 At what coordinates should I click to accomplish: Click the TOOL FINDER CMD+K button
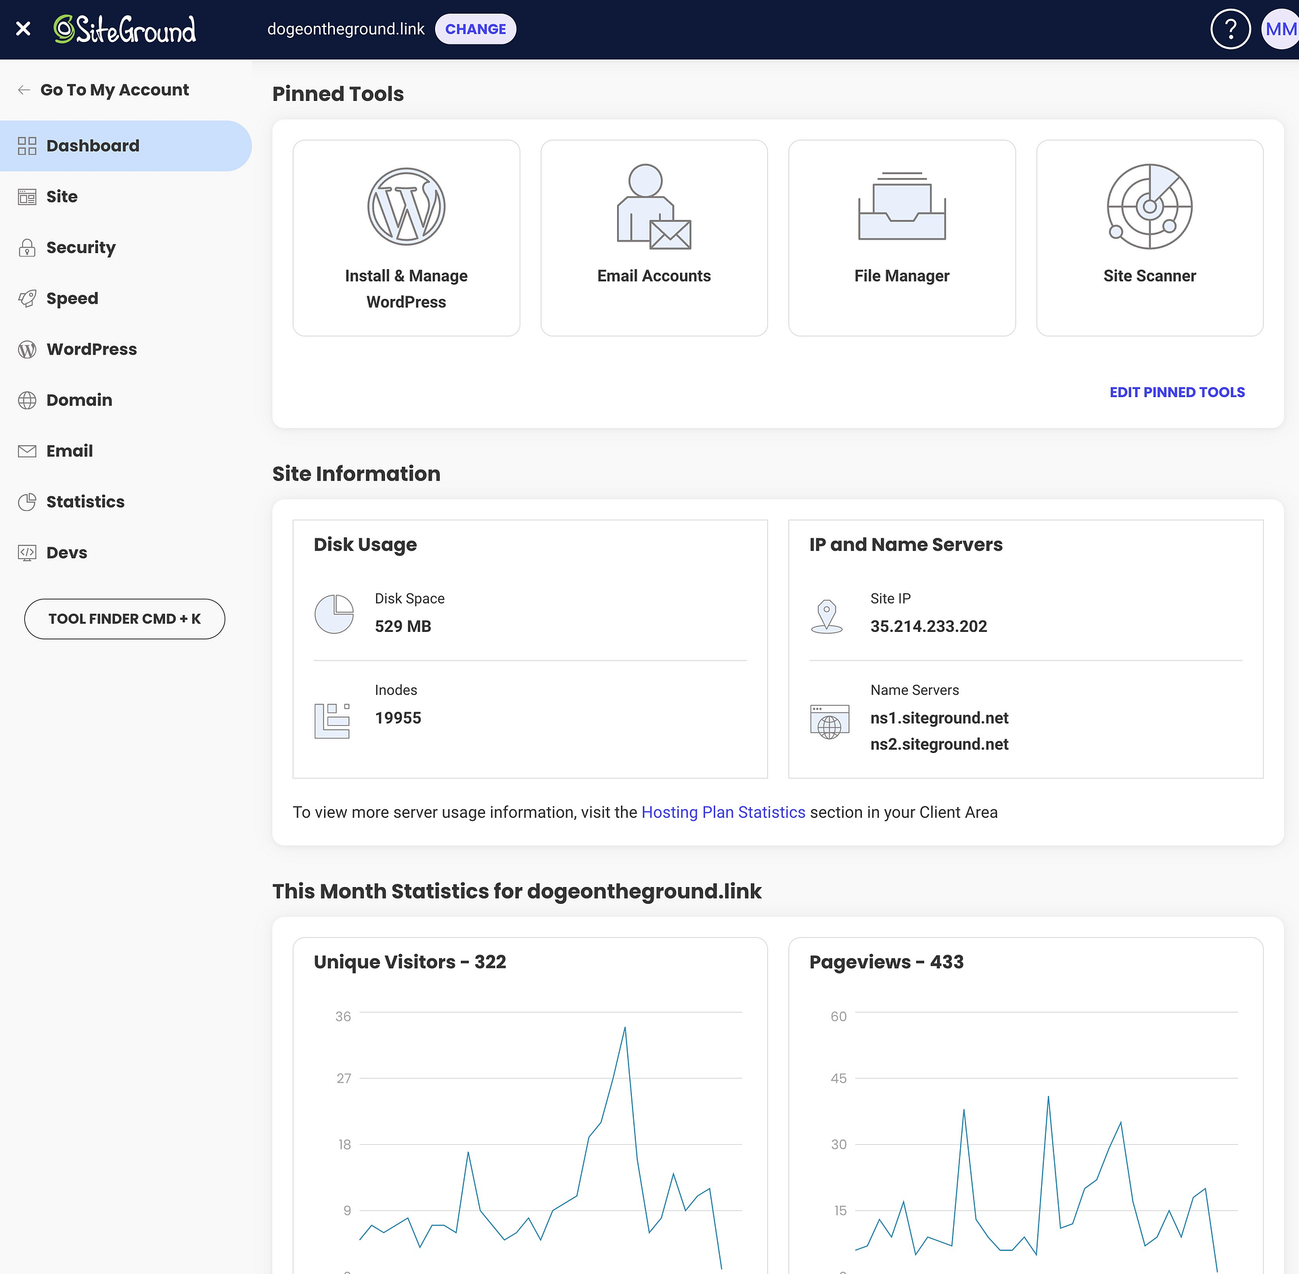pyautogui.click(x=125, y=618)
